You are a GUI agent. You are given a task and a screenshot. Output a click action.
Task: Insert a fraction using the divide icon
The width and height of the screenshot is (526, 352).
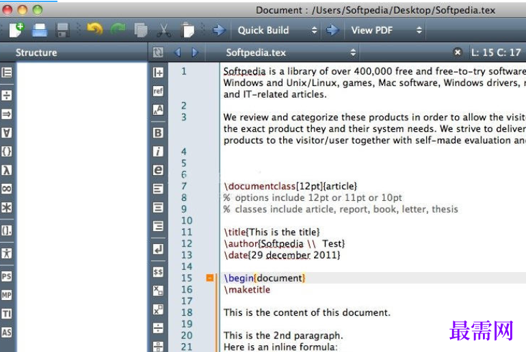tap(158, 328)
